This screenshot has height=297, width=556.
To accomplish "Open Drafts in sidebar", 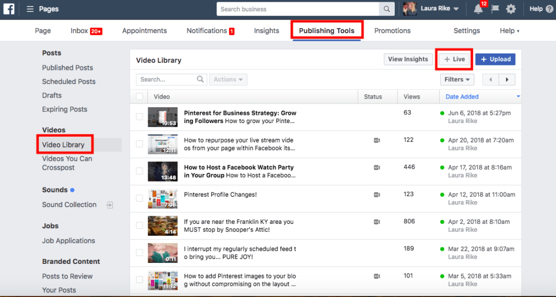I will 52,95.
